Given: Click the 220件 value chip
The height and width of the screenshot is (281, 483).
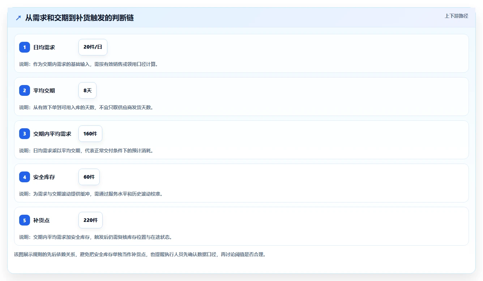Looking at the screenshot, I should (x=90, y=220).
